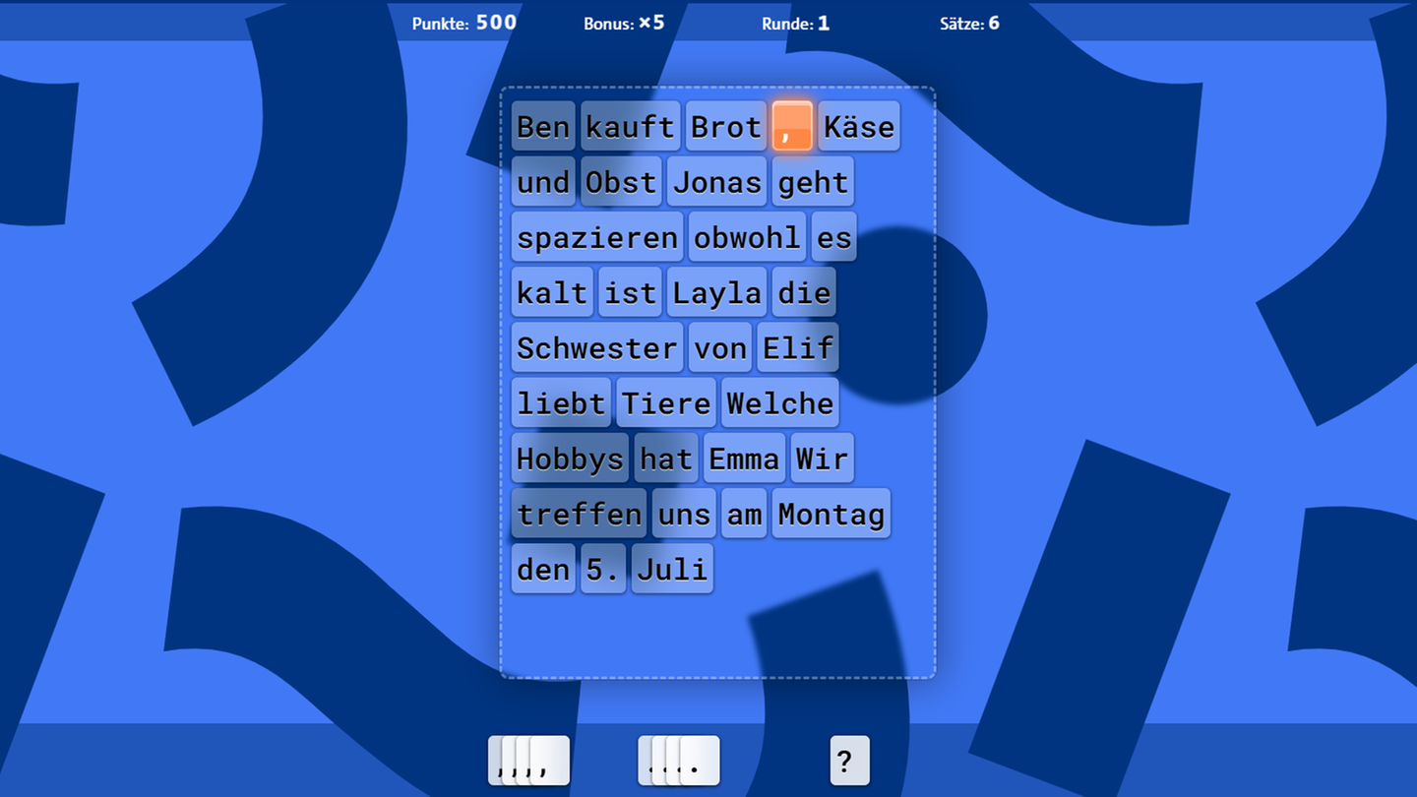1417x797 pixels.
Task: Pick the comma card stack
Action: click(529, 761)
